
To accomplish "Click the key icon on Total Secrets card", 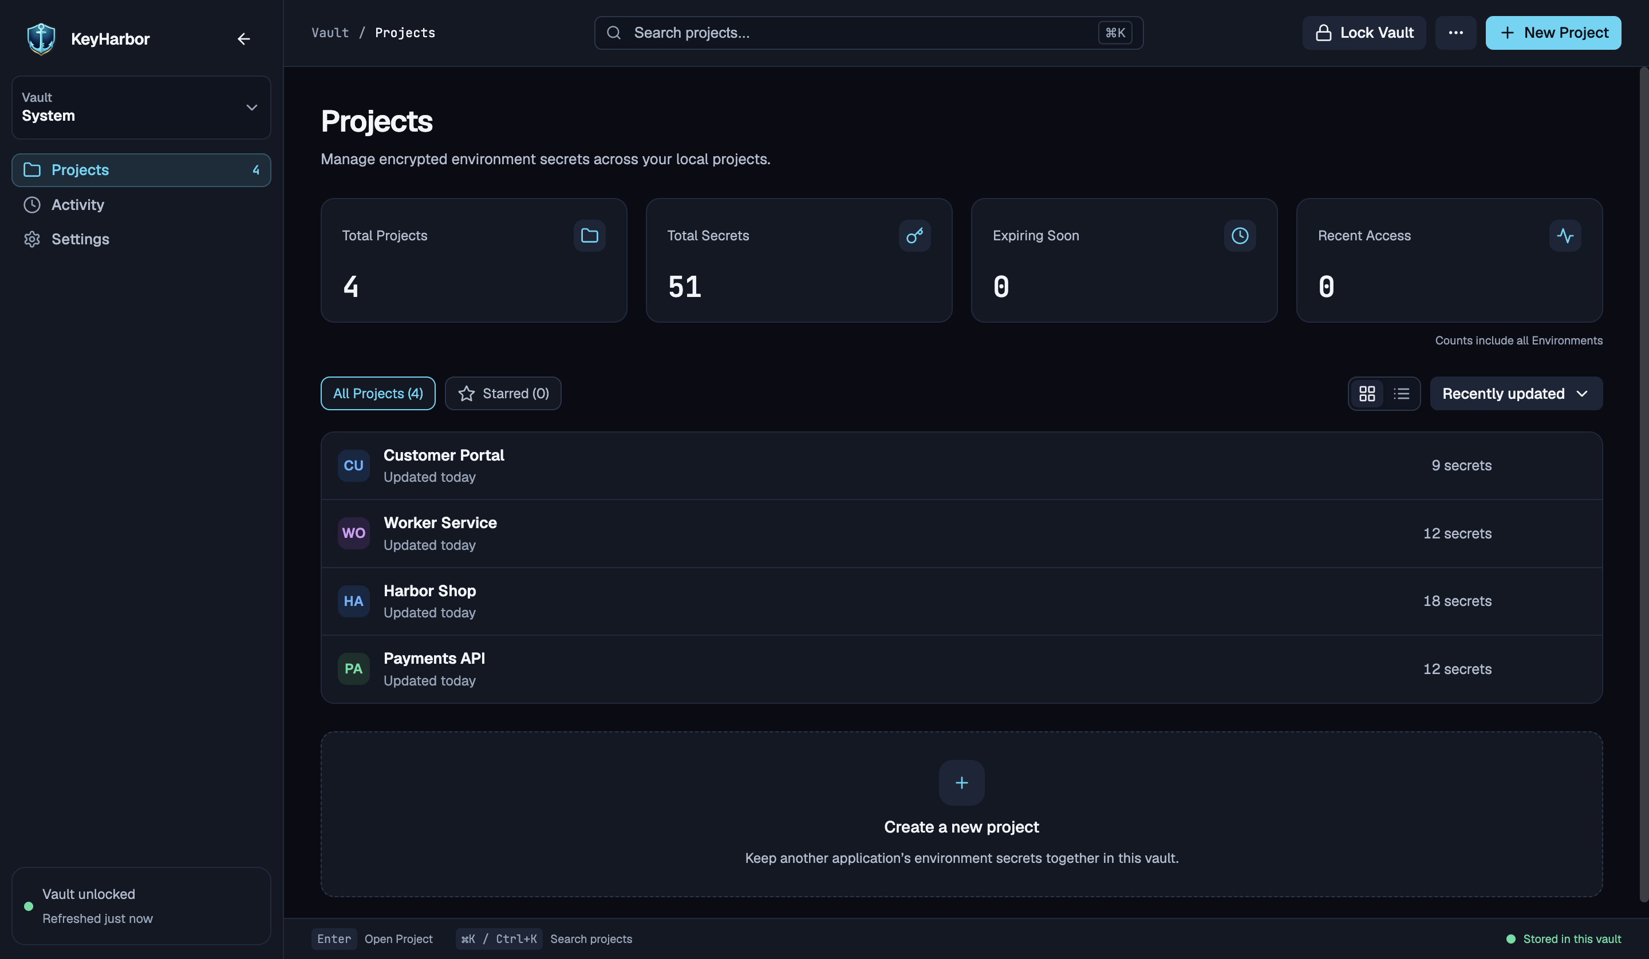I will click(914, 236).
